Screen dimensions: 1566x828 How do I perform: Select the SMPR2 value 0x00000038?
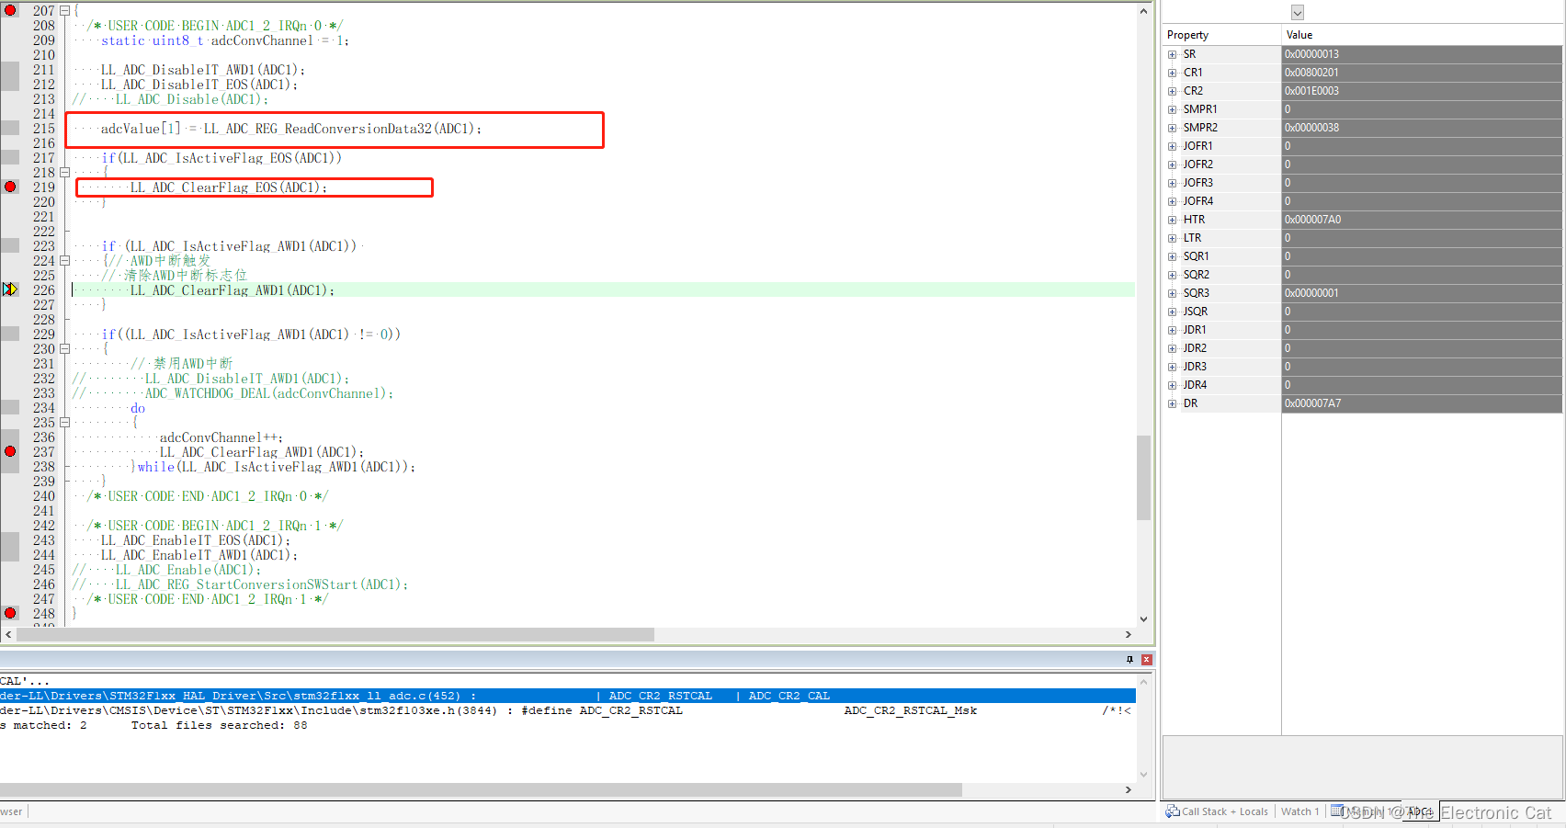1422,128
